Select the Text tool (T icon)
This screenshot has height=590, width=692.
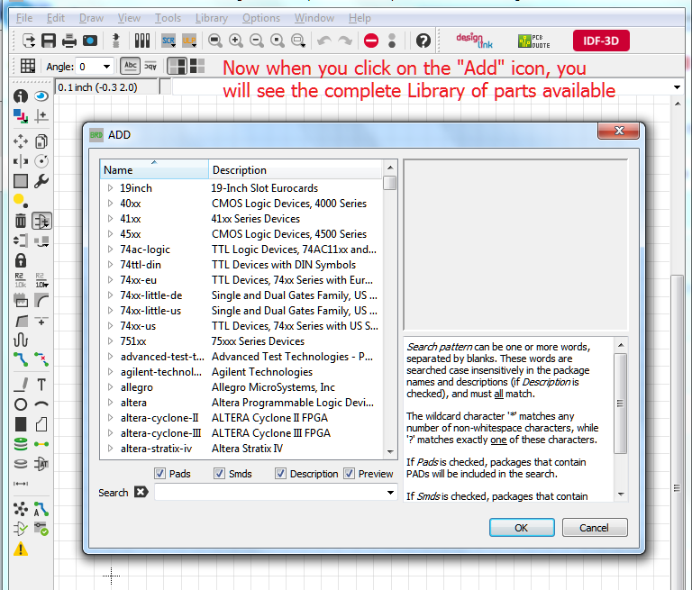(41, 385)
